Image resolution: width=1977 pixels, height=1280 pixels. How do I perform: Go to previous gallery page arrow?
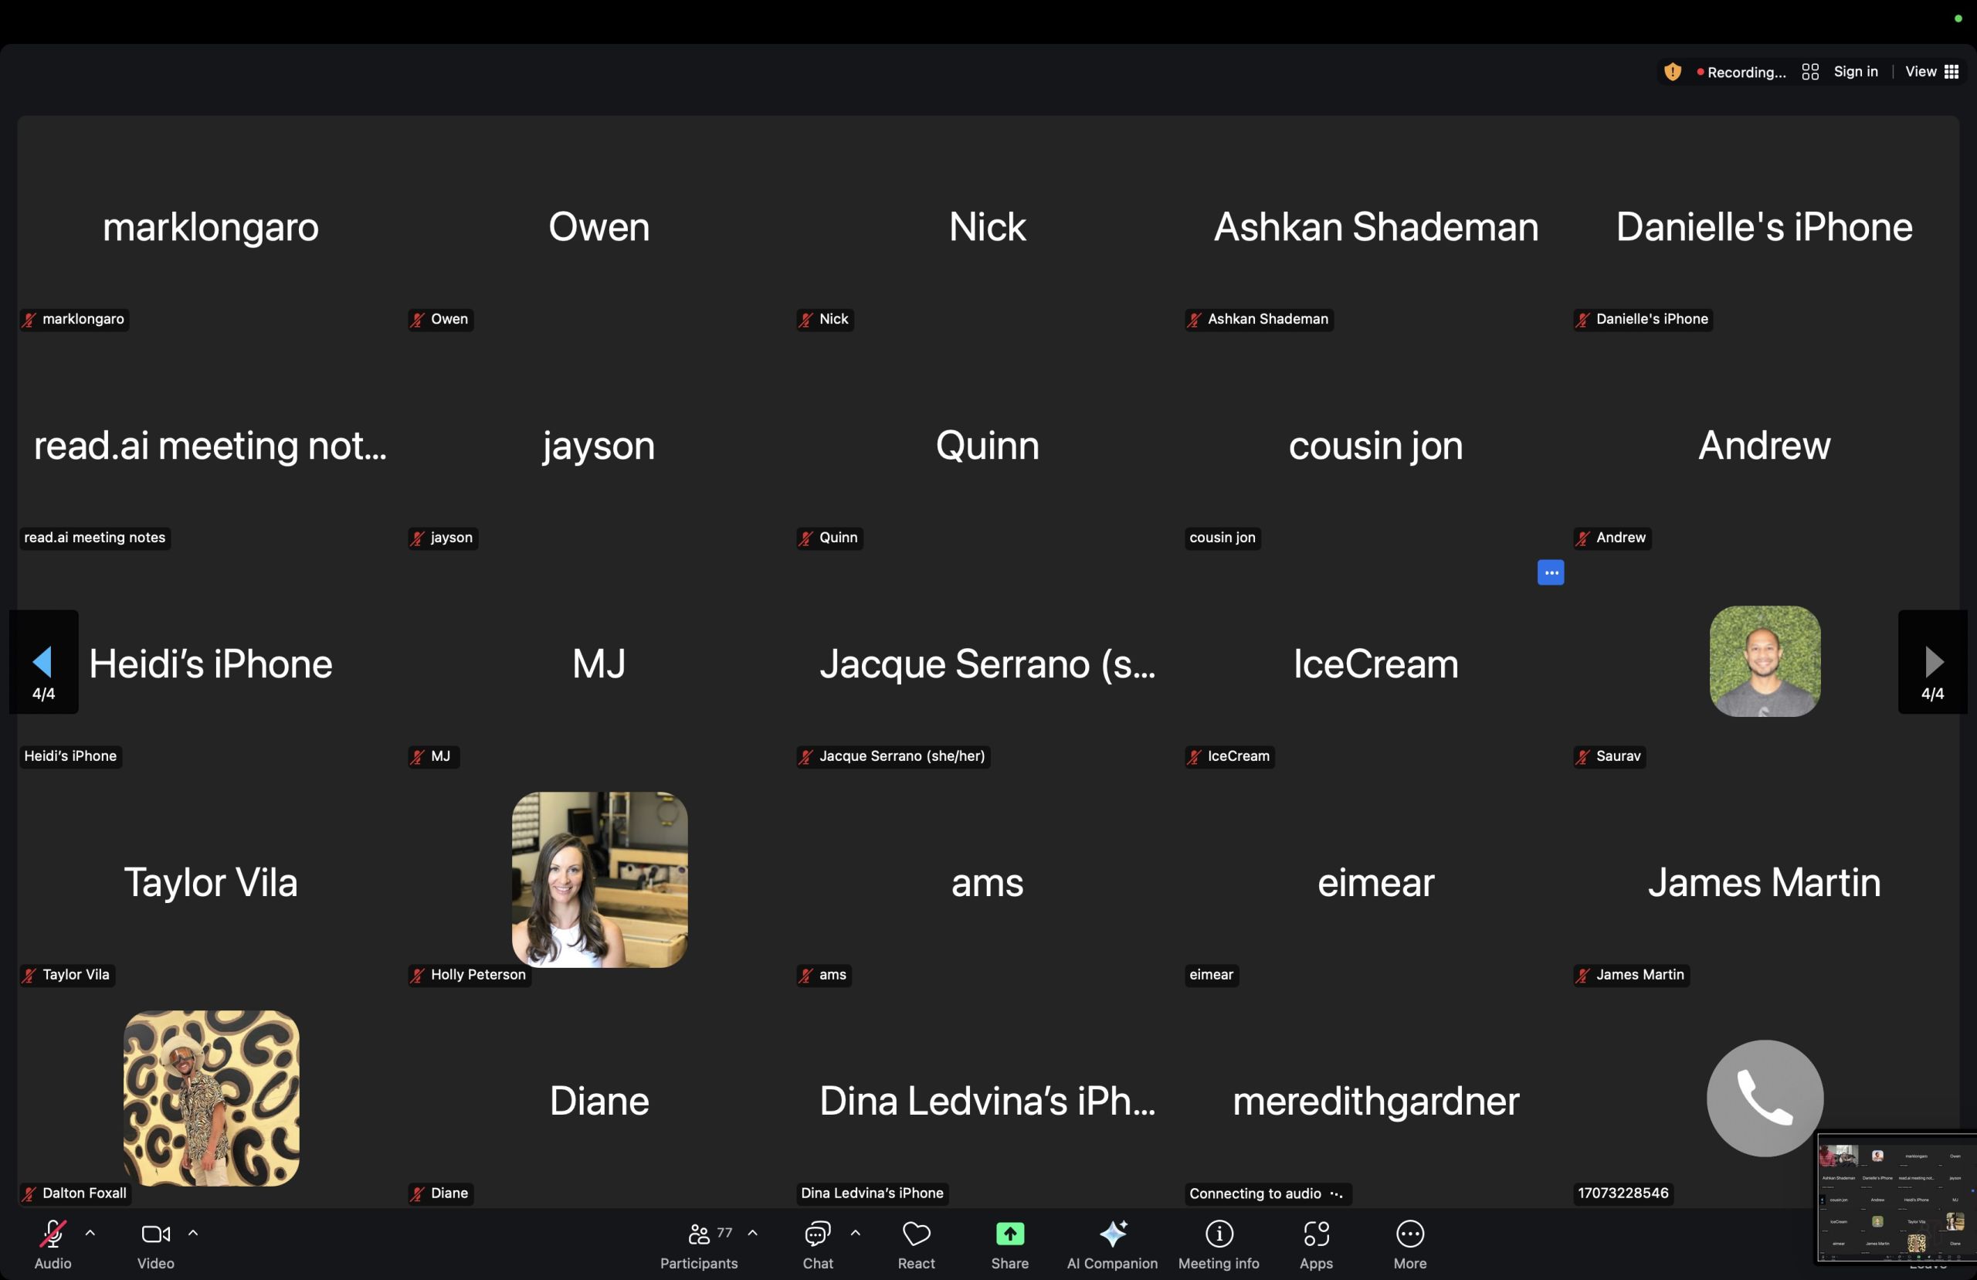[x=43, y=663]
